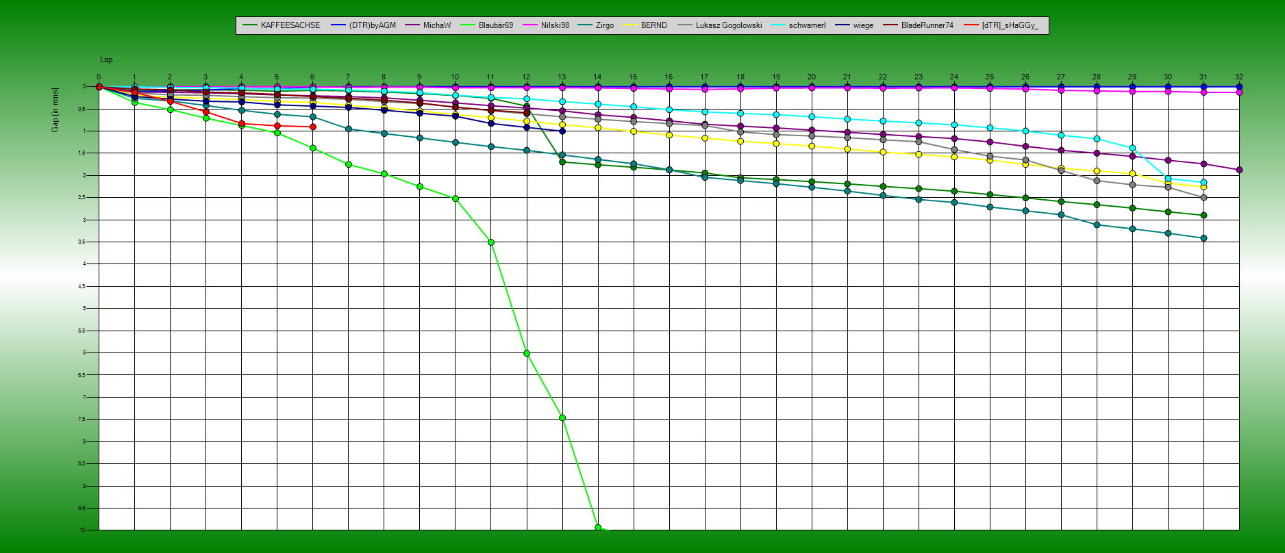Select wiege in the legend
This screenshot has width=1285, height=553.
coord(854,25)
